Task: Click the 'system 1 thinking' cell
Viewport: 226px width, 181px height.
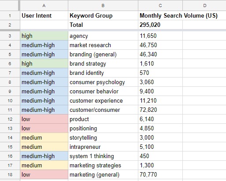Action: tap(103, 156)
